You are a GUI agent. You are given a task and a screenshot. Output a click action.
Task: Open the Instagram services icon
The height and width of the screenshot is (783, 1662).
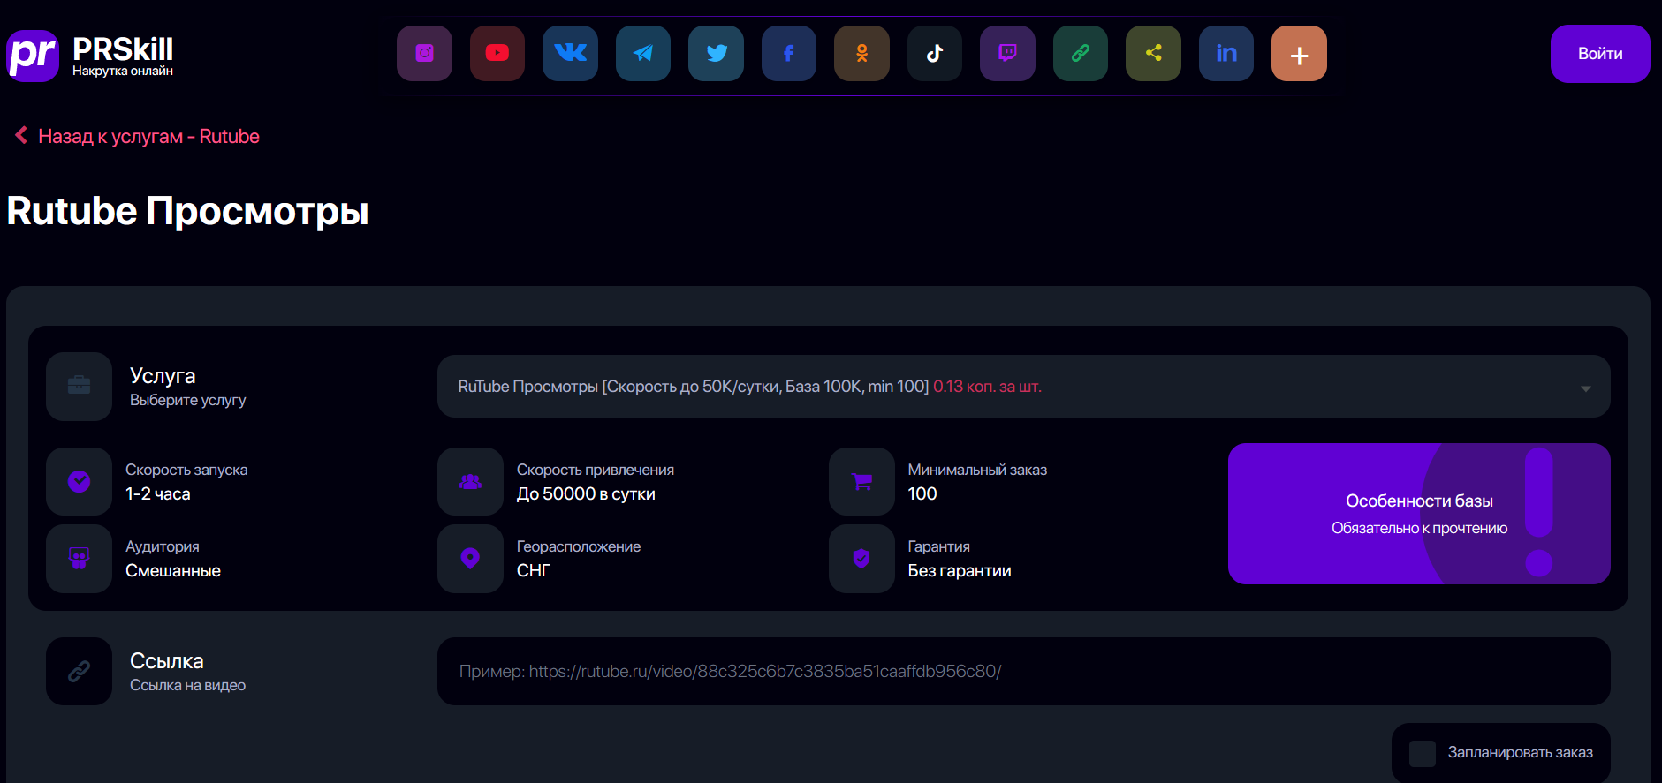pos(424,53)
